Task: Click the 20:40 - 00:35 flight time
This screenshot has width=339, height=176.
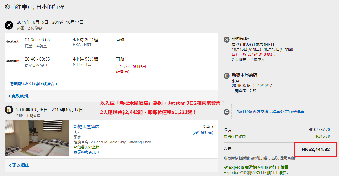Action: [x=37, y=59]
